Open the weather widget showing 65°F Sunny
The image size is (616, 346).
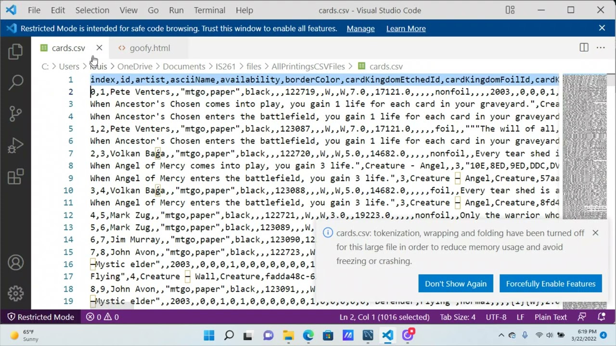[x=24, y=335]
